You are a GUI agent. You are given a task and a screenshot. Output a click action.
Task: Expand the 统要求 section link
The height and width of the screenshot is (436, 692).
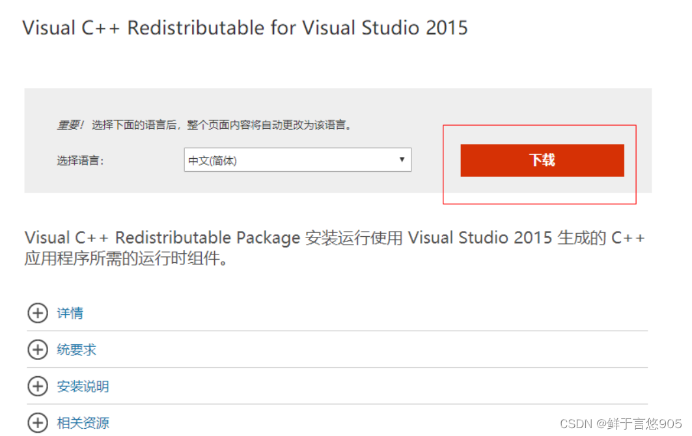coord(76,349)
